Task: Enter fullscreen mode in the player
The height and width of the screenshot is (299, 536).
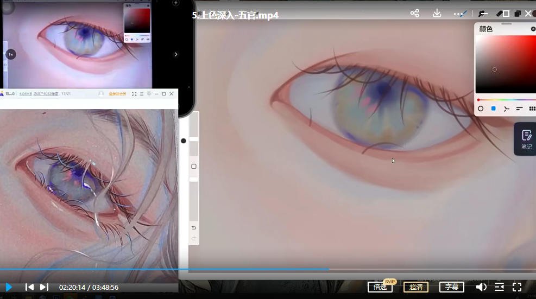Action: click(517, 287)
